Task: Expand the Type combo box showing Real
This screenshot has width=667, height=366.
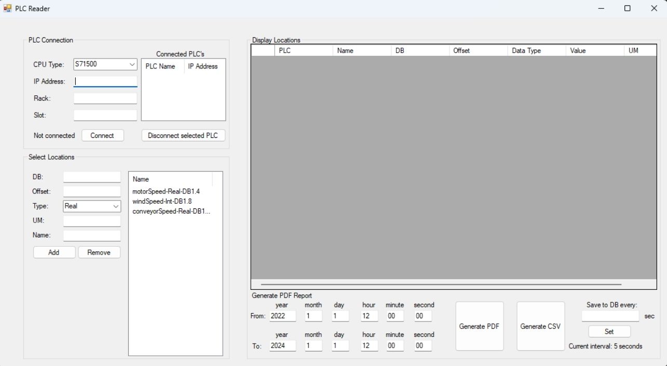Action: point(92,206)
